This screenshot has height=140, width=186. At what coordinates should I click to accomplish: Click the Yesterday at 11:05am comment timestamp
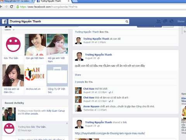click(x=95, y=110)
